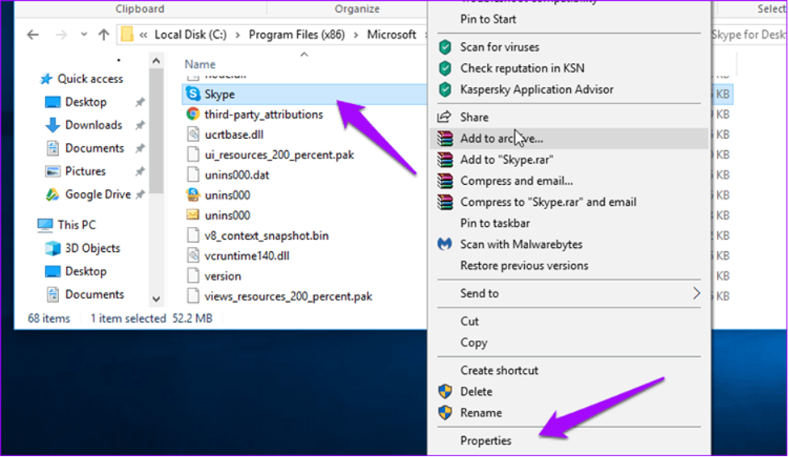This screenshot has height=457, width=789.
Task: Sort files by the Name column header
Action: pyautogui.click(x=199, y=64)
